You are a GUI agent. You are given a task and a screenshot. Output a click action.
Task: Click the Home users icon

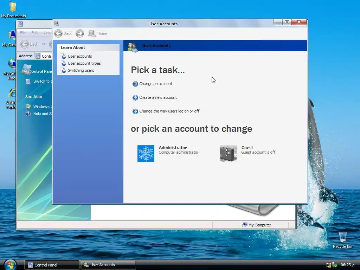click(x=92, y=33)
